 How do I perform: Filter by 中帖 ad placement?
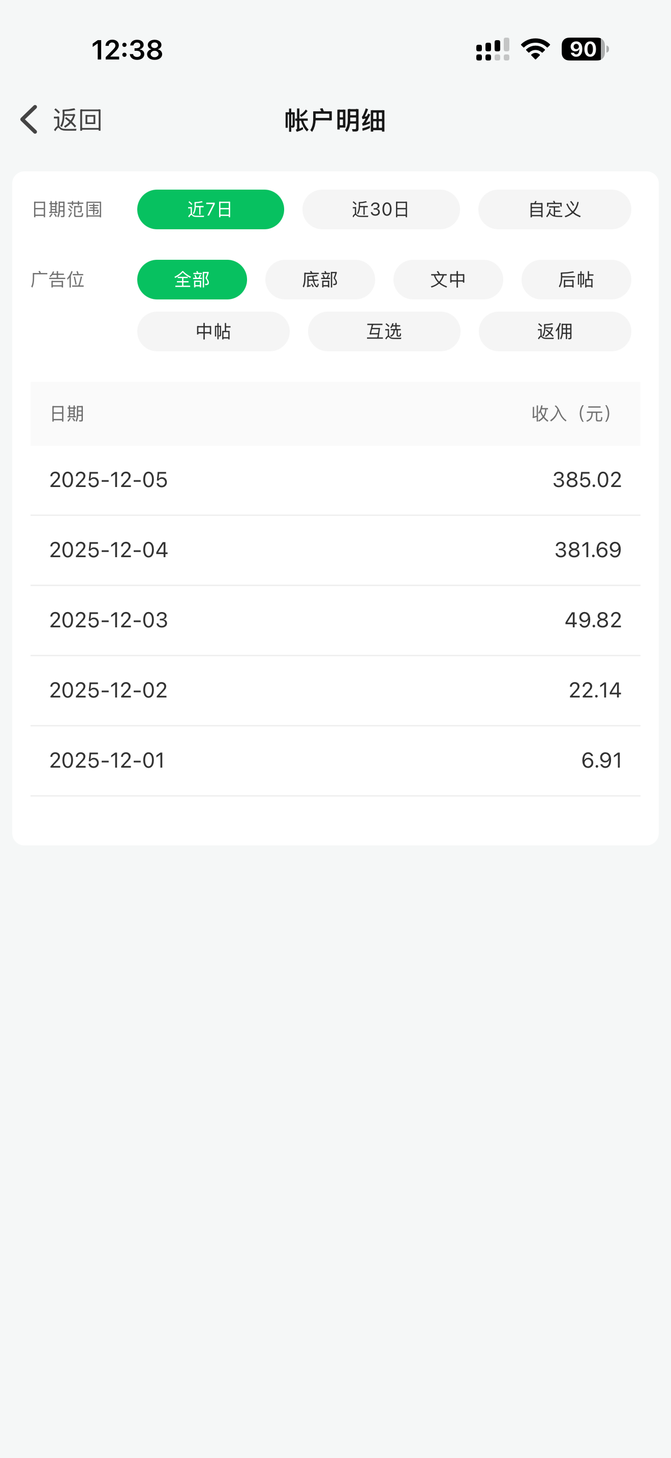click(213, 331)
